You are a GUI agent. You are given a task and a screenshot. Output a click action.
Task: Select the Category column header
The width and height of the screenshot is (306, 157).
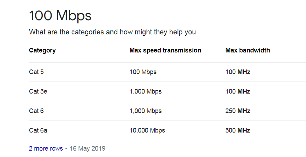(42, 50)
